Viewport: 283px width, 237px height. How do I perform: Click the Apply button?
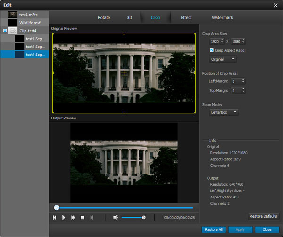click(240, 229)
